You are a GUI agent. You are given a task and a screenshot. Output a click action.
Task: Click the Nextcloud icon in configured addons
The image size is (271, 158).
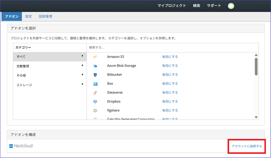11,146
